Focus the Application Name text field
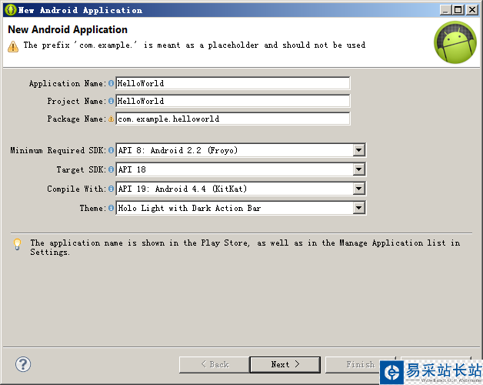The image size is (483, 385). tap(232, 83)
